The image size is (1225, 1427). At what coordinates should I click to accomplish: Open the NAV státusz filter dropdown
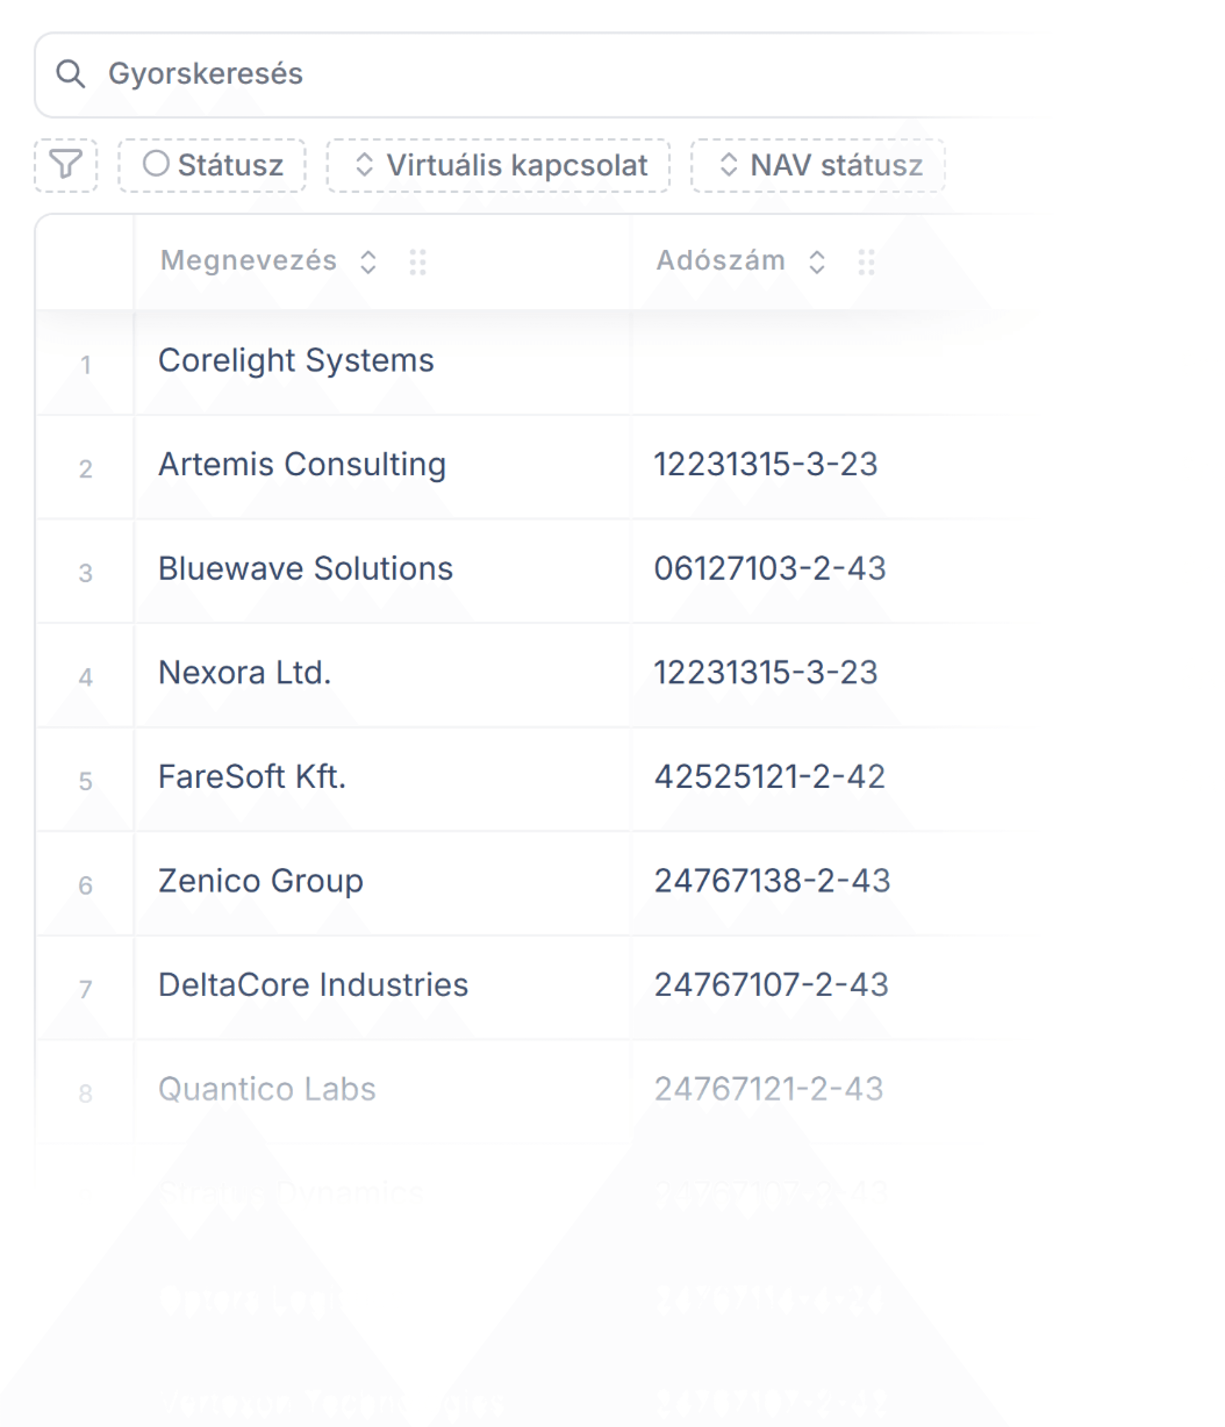coord(818,165)
